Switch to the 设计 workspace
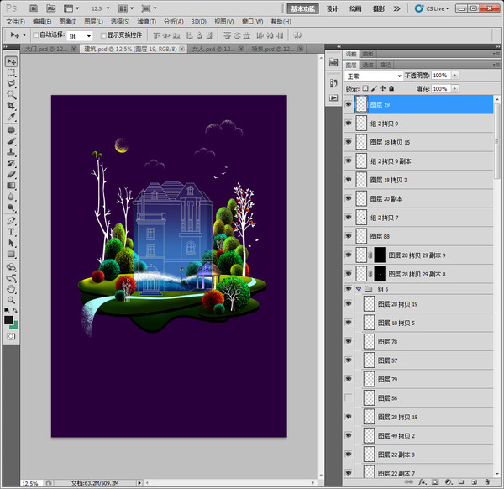 pyautogui.click(x=333, y=8)
